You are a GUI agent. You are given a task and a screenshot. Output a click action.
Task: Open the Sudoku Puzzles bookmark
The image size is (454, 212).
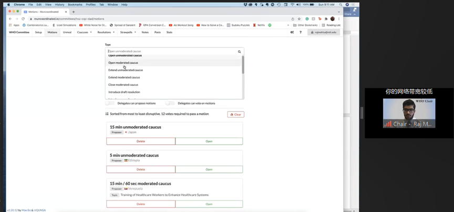click(238, 25)
